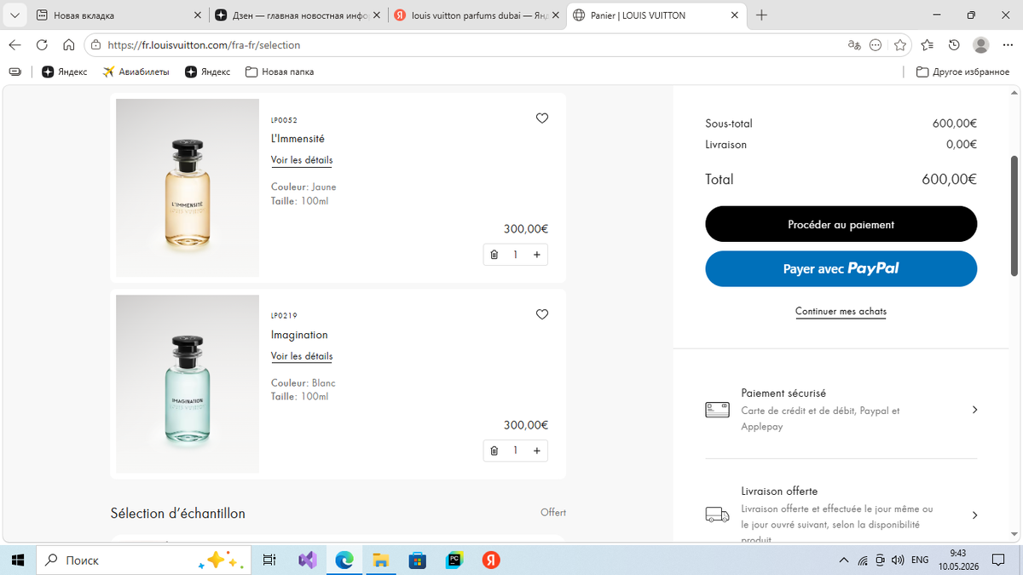Click Procéder au paiement button

click(x=841, y=224)
